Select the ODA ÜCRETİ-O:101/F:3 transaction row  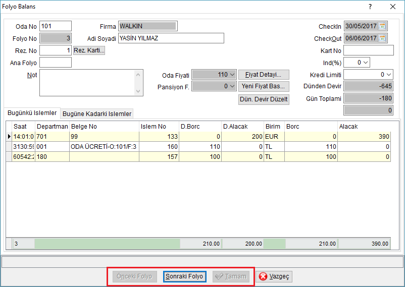[198, 147]
